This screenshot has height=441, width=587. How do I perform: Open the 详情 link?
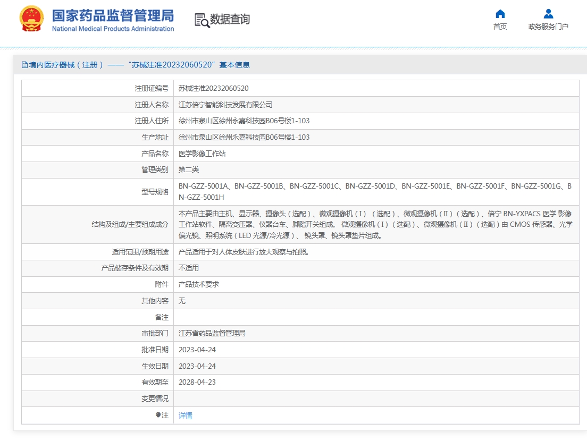click(186, 415)
